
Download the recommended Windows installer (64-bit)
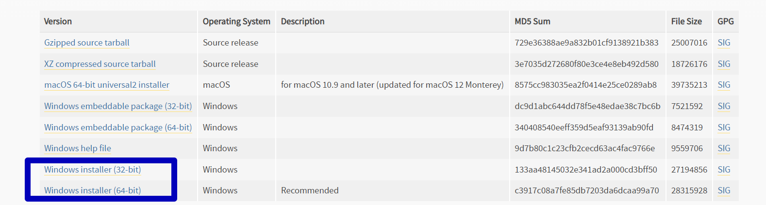(93, 190)
